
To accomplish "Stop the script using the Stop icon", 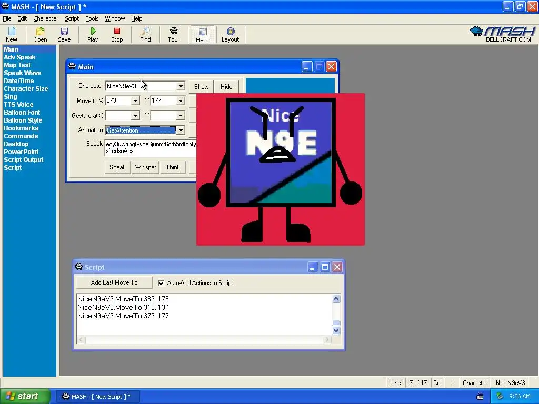I will pos(117,35).
